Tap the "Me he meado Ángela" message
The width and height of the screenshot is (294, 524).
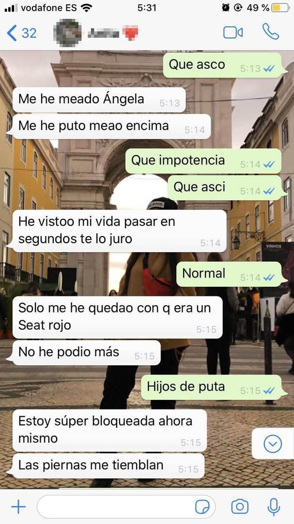(x=99, y=99)
